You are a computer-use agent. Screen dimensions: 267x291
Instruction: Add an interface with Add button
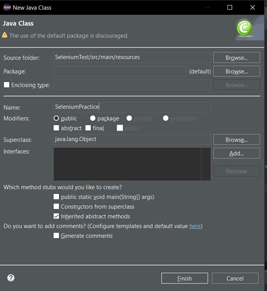[237, 153]
